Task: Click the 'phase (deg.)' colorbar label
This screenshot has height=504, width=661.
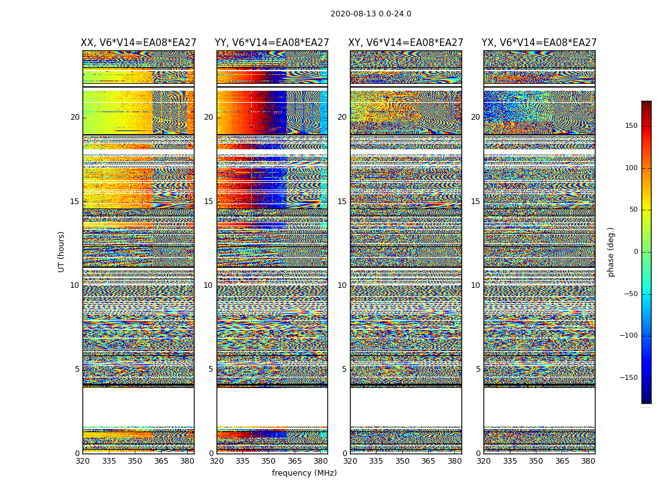Action: pyautogui.click(x=611, y=252)
